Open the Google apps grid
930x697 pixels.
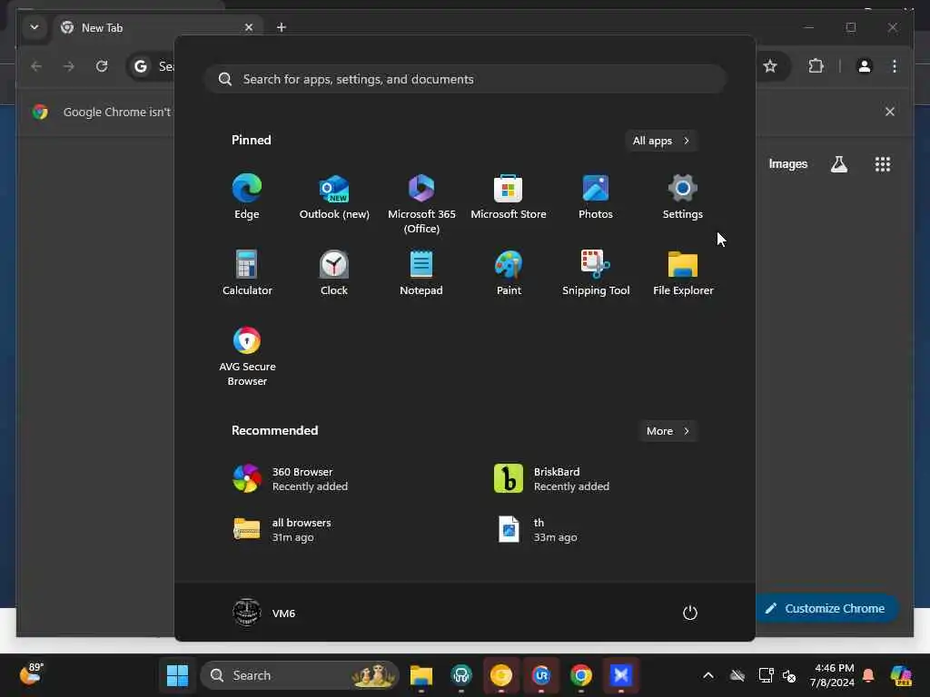(x=883, y=164)
